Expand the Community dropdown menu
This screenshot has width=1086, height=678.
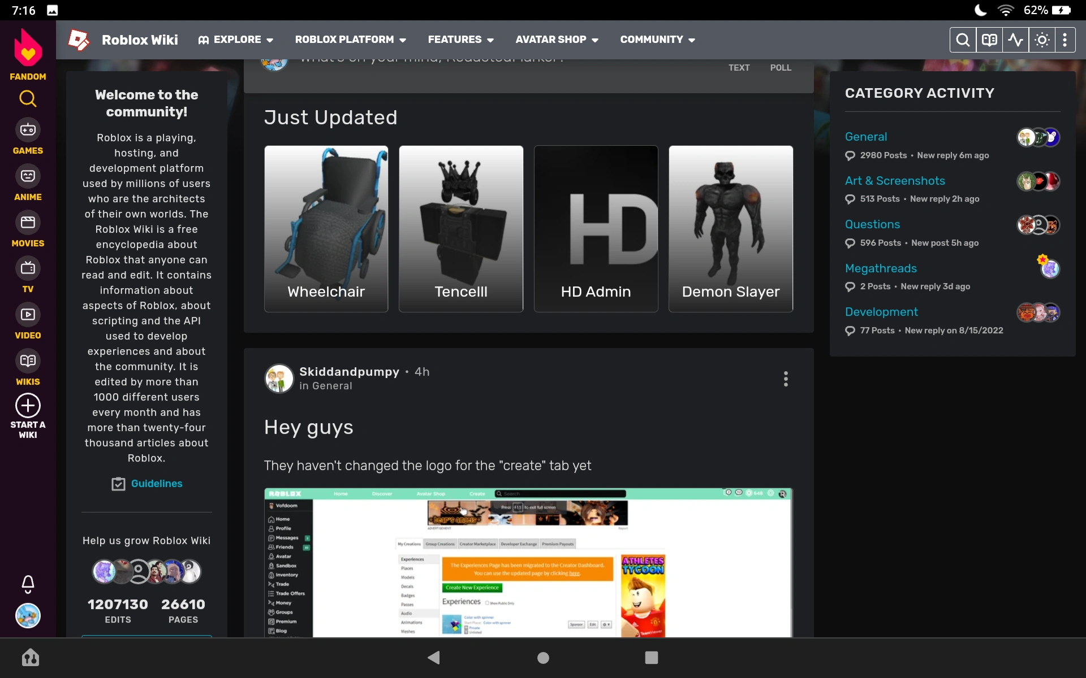pos(657,40)
